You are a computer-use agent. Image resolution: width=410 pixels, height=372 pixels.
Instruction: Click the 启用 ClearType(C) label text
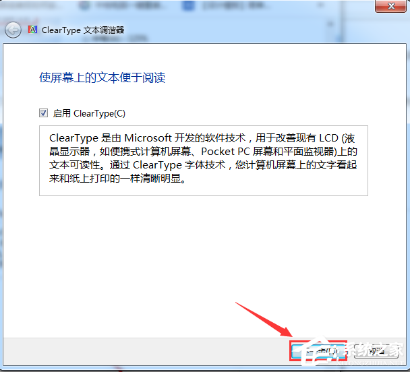point(89,113)
